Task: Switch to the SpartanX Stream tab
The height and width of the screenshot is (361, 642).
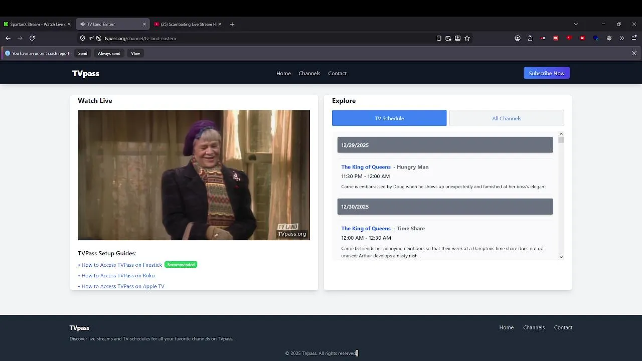Action: pos(38,24)
